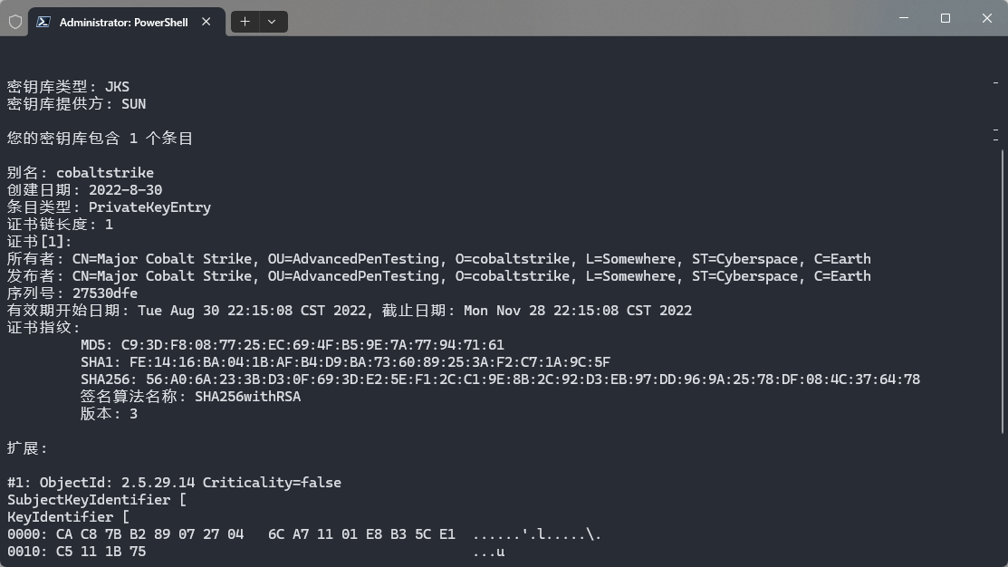Click the hex line starting 0010:
Screen dimensions: 1008x567
pyautogui.click(x=256, y=552)
